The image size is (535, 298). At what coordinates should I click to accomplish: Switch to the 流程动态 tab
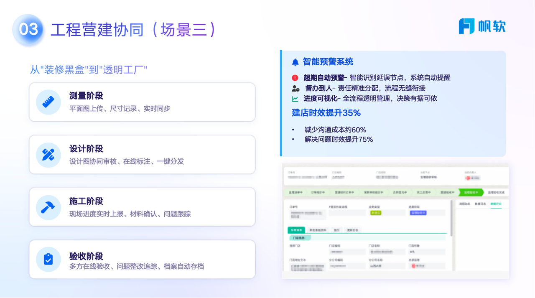click(465, 204)
